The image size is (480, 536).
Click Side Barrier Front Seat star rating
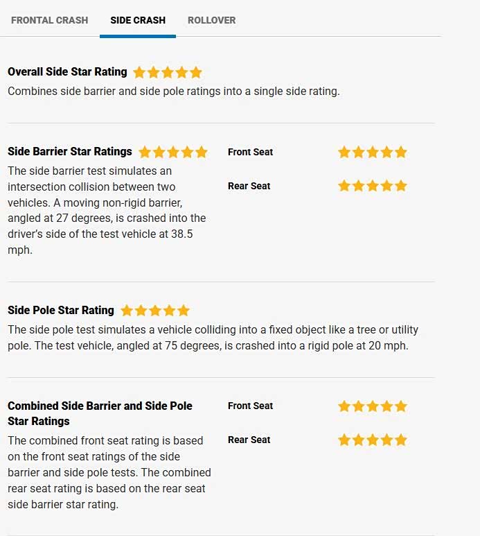coord(372,152)
